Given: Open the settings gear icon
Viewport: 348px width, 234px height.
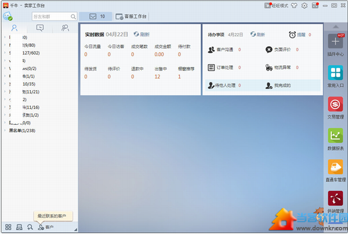Looking at the screenshot, I should [304, 6].
